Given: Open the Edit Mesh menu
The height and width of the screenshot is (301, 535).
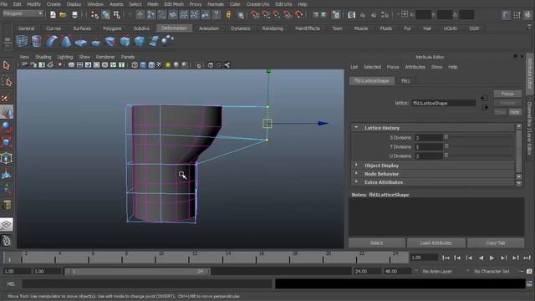Looking at the screenshot, I should tap(174, 4).
